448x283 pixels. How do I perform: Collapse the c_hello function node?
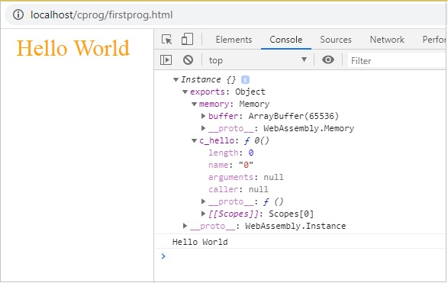tap(194, 141)
